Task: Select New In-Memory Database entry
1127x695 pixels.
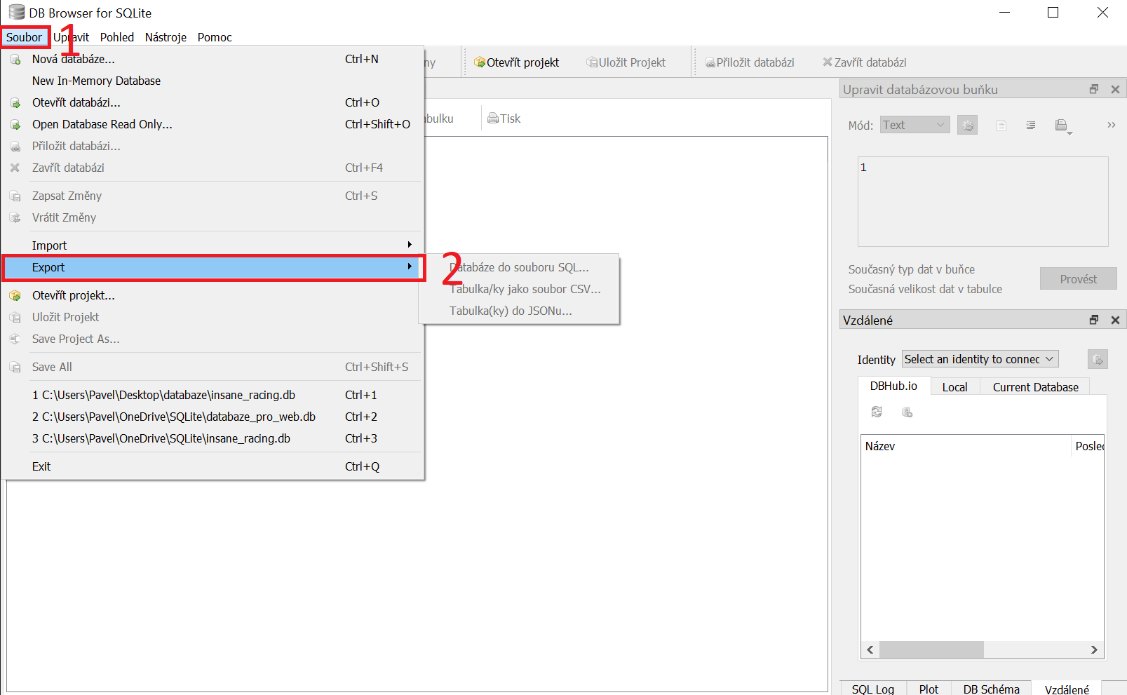Action: pos(212,81)
